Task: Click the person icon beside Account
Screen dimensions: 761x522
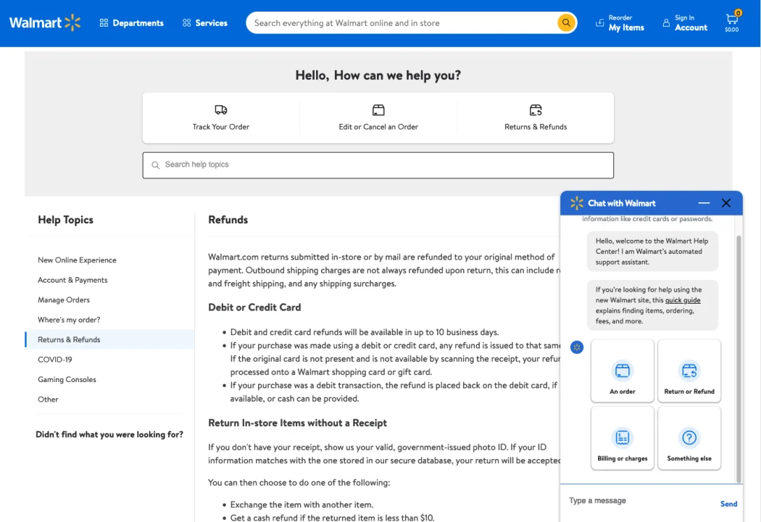Action: coord(666,22)
